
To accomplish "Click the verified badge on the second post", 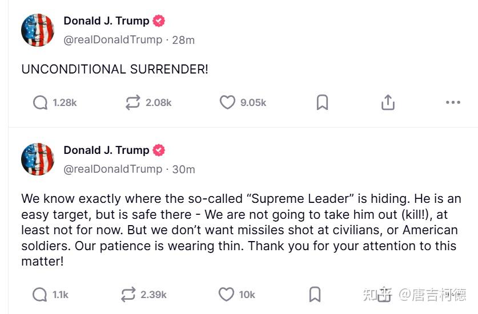I will pyautogui.click(x=159, y=150).
